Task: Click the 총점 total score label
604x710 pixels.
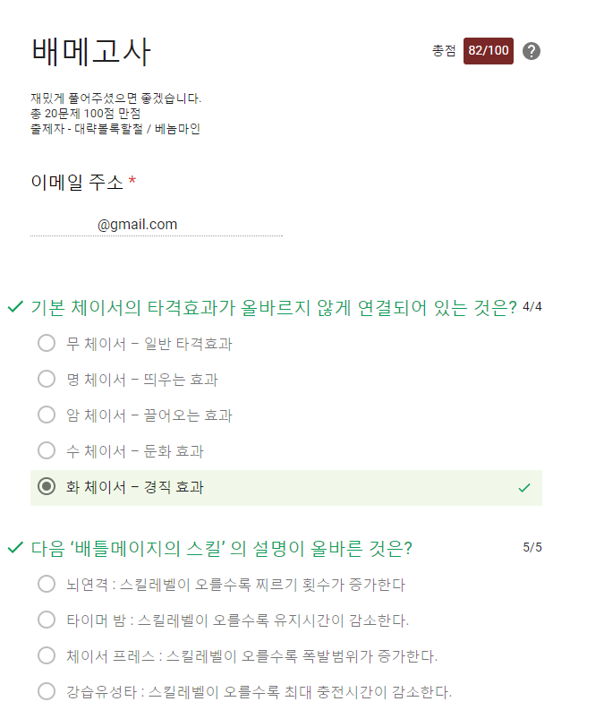Action: click(444, 51)
